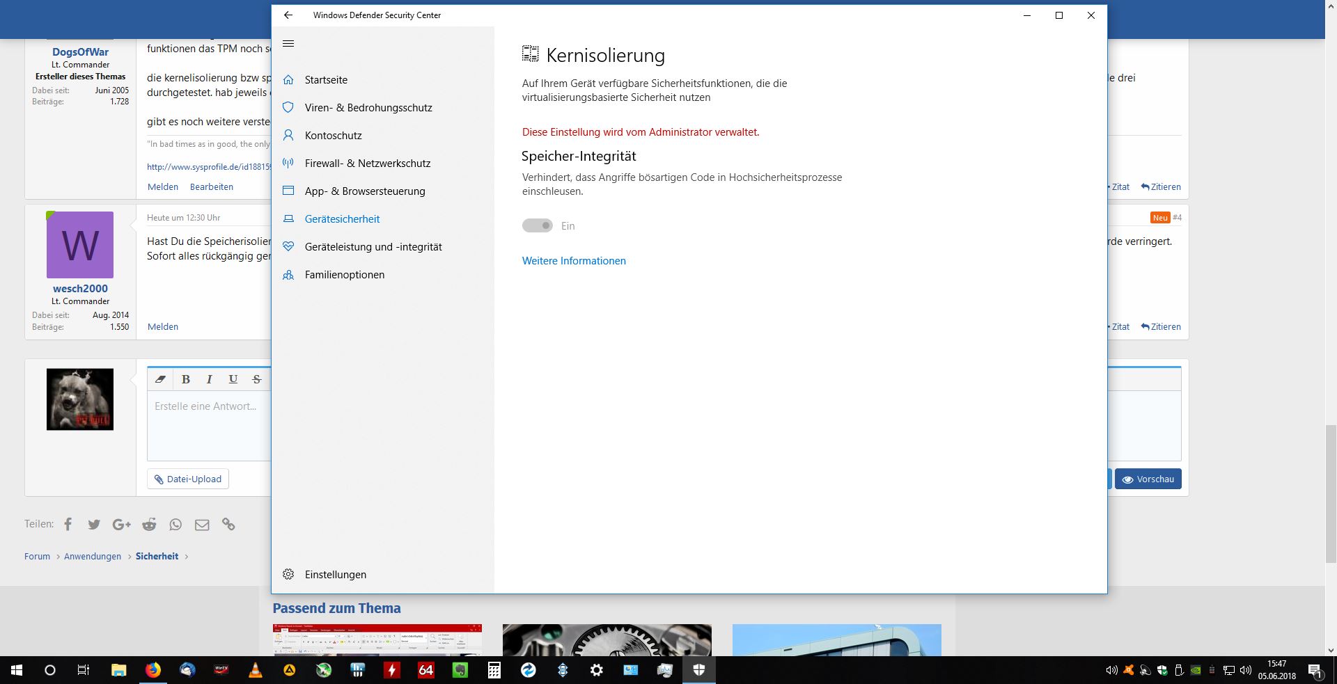Click into the Erstelle eine Antwort field
The width and height of the screenshot is (1337, 684).
tap(209, 425)
